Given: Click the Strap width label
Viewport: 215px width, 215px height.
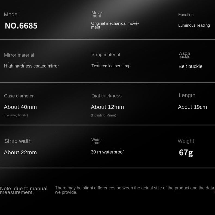Looking at the screenshot, I should 18,141.
